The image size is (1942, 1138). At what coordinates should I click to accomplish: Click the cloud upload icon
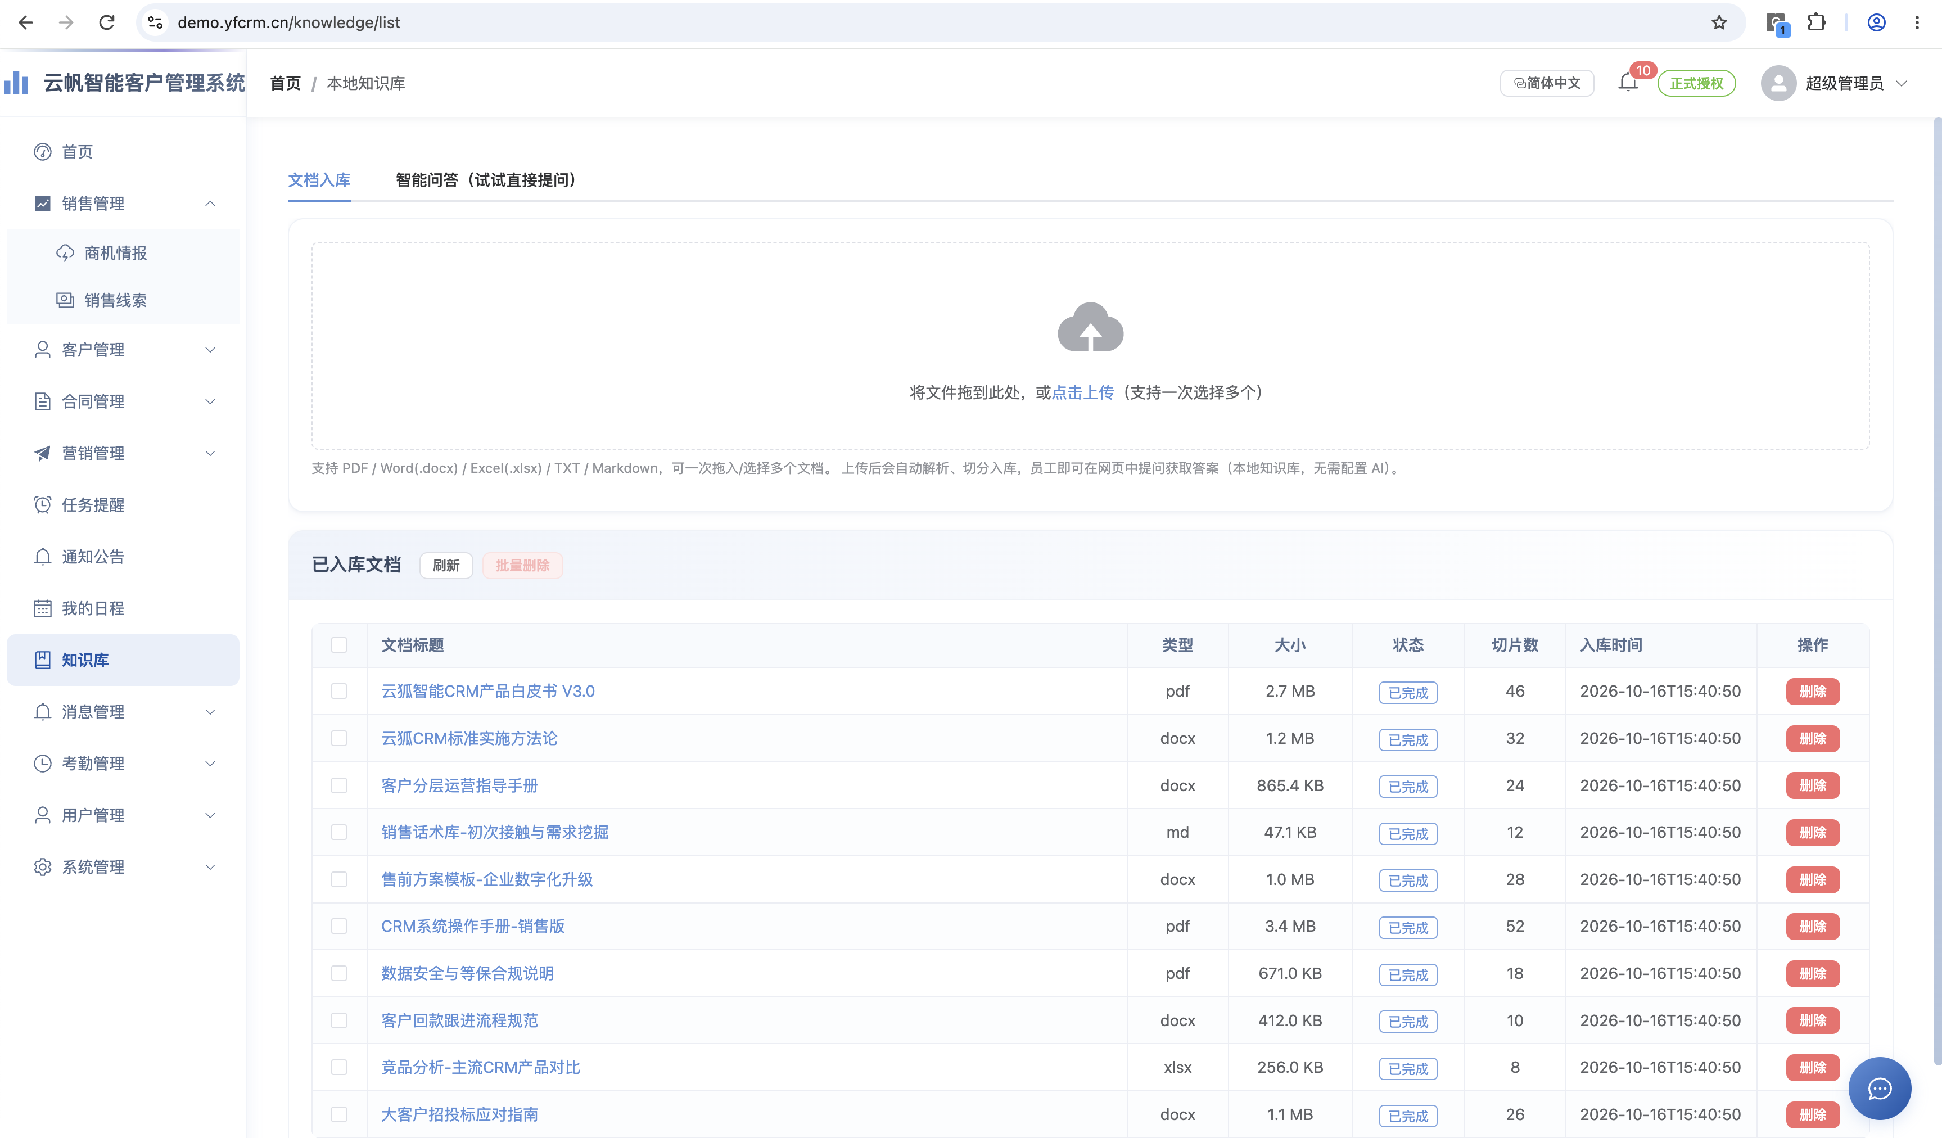tap(1090, 327)
